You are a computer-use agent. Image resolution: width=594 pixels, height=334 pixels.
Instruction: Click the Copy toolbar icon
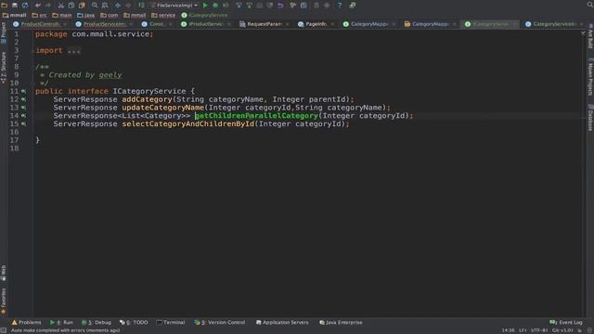(x=71, y=6)
